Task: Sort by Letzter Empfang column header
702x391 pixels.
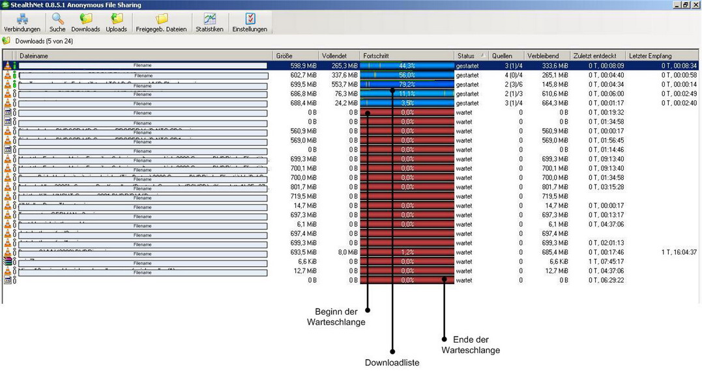Action: coord(662,56)
